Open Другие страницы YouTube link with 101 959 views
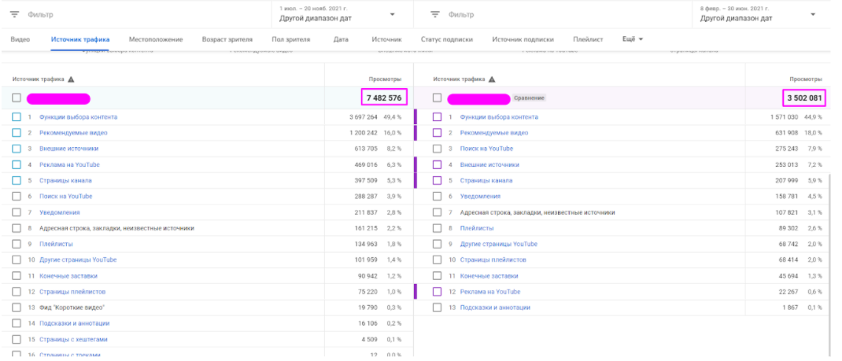Screen dimensions: 842x361 [x=78, y=260]
